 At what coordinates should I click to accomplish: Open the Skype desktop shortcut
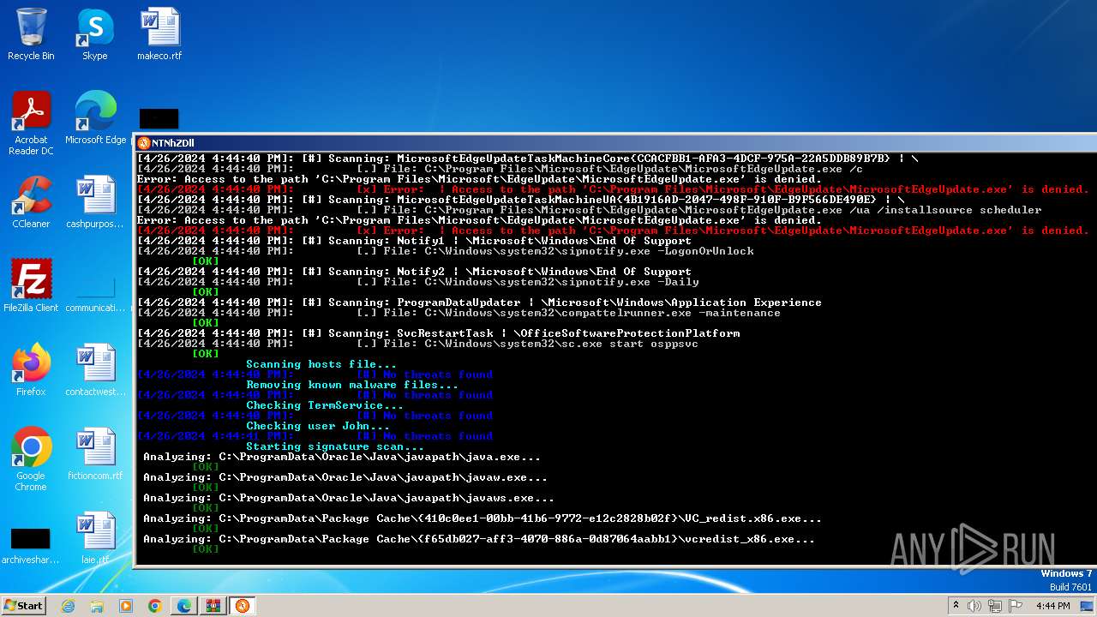(94, 35)
